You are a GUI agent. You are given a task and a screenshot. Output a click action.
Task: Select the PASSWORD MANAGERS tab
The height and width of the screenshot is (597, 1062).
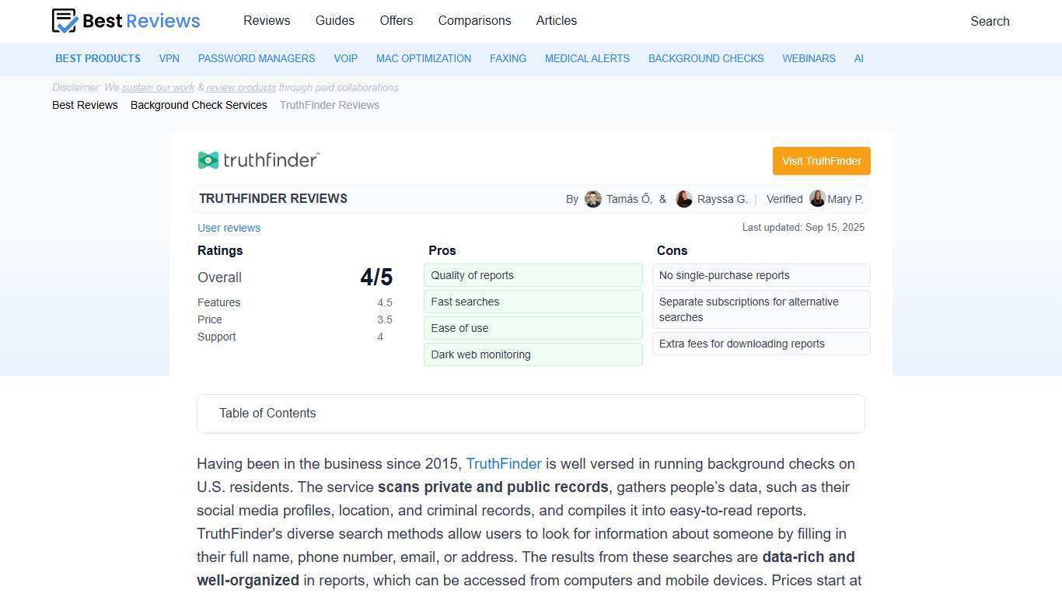click(x=257, y=58)
